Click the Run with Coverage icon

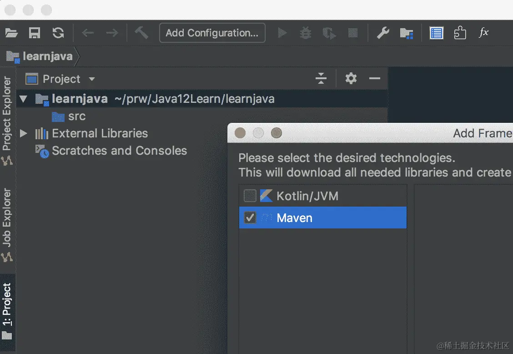point(329,33)
